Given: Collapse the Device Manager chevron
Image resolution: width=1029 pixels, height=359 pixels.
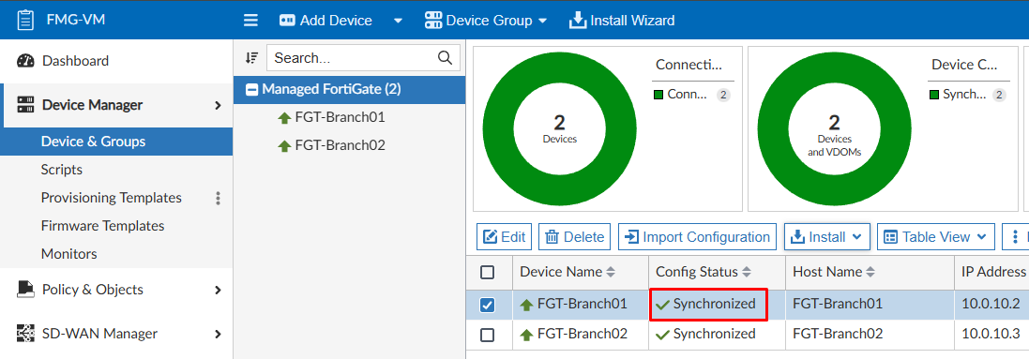Looking at the screenshot, I should point(218,105).
